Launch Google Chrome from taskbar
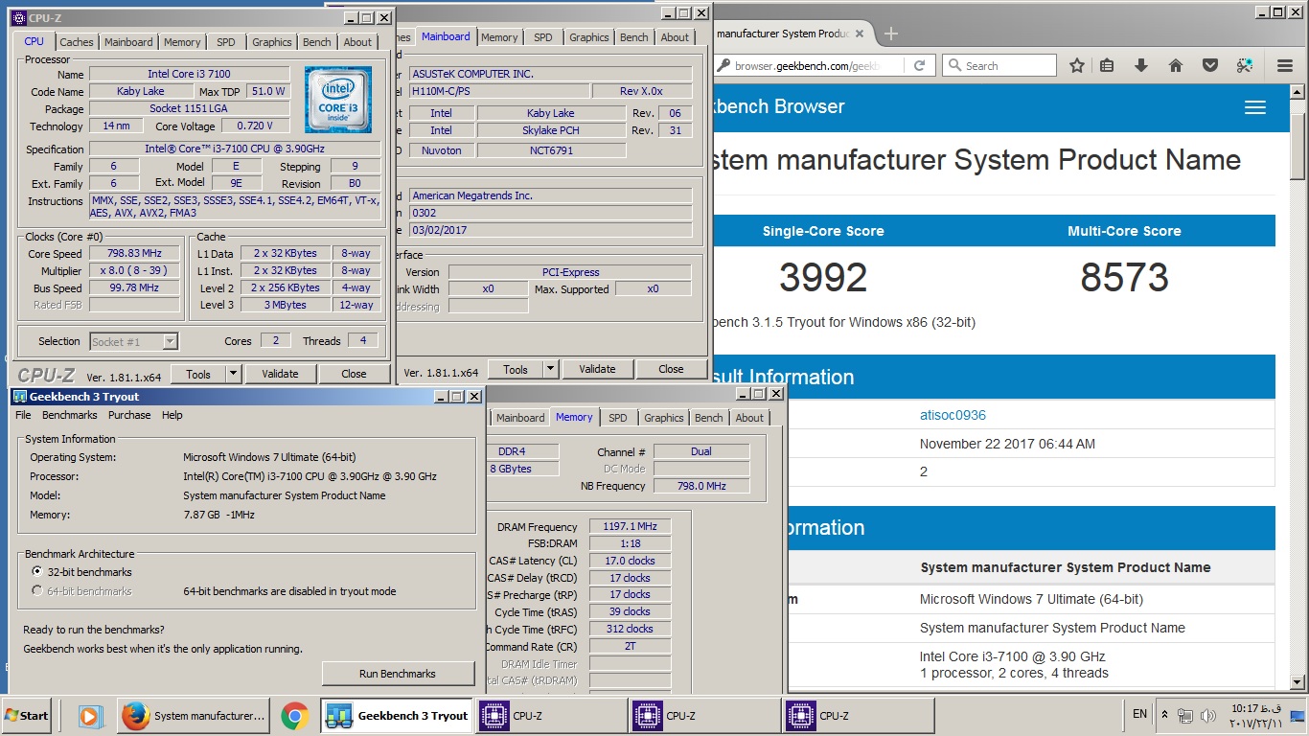This screenshot has height=736, width=1309. pyautogui.click(x=294, y=715)
